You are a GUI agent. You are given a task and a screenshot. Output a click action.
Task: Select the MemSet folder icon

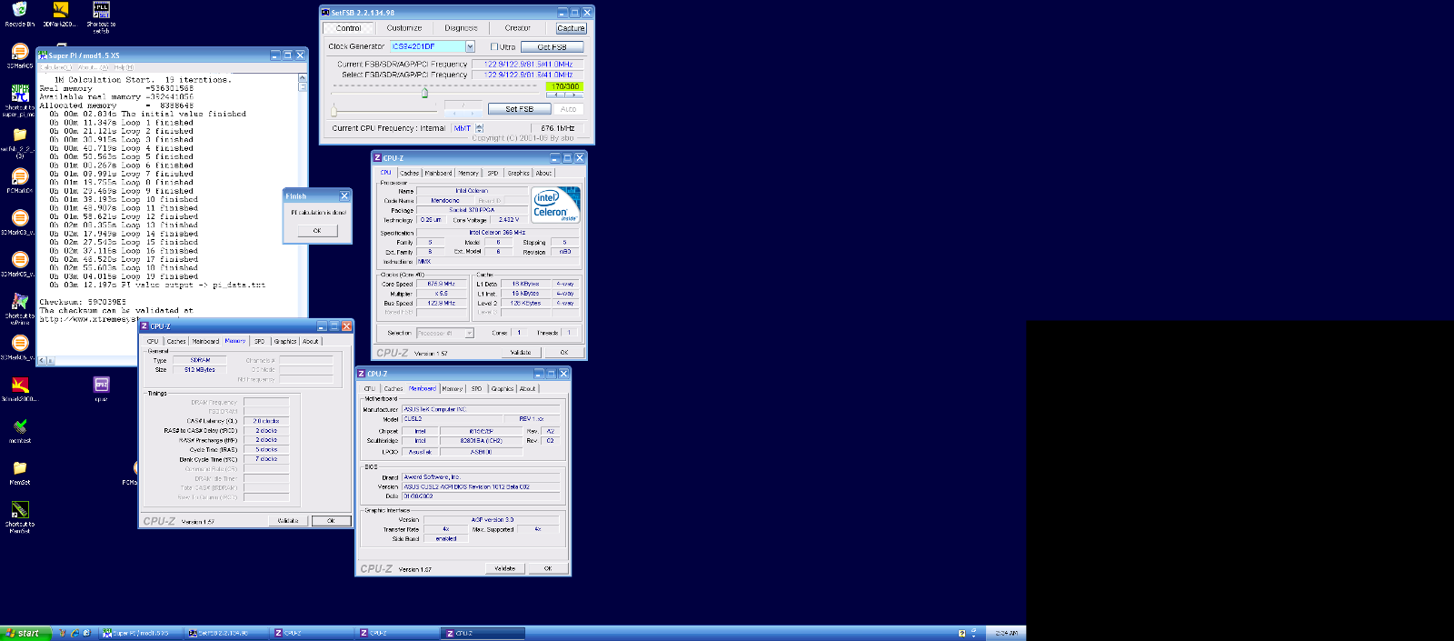(x=20, y=473)
